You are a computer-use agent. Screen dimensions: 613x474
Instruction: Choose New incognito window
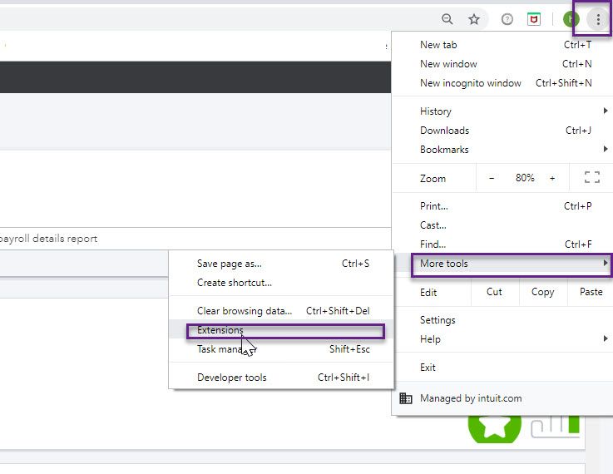pyautogui.click(x=471, y=83)
